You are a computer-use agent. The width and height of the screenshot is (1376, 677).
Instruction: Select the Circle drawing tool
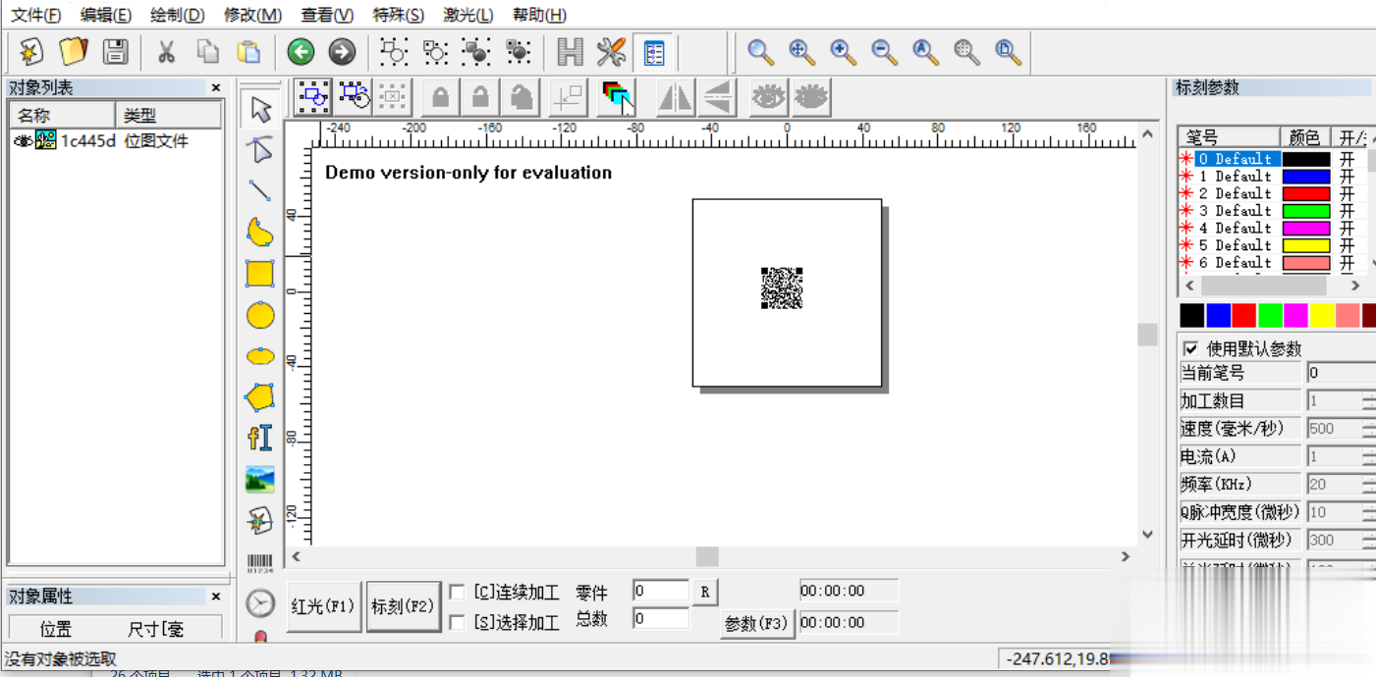pyautogui.click(x=260, y=315)
